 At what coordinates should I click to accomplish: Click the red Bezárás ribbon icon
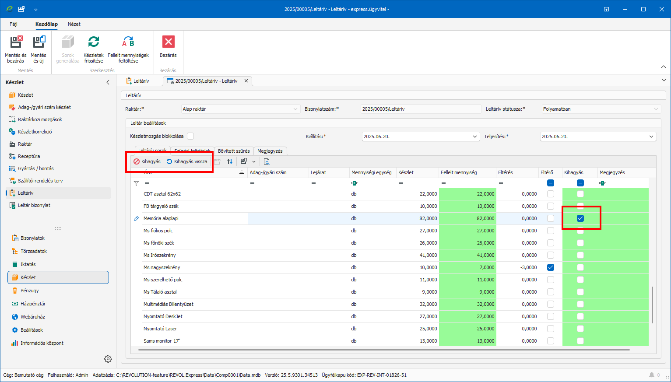pos(168,42)
